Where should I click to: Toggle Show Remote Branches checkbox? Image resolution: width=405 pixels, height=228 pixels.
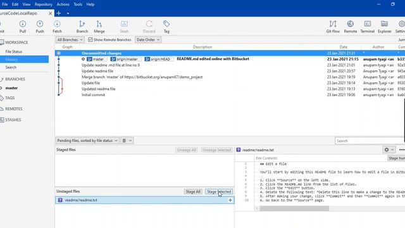click(90, 39)
